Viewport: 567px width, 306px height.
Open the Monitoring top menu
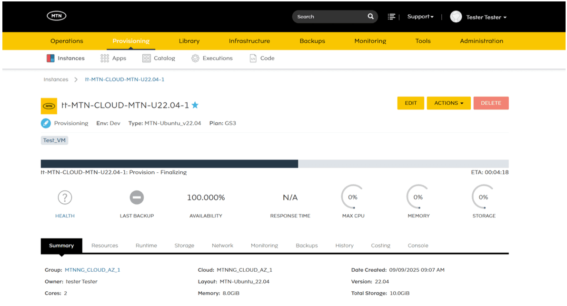(x=370, y=41)
